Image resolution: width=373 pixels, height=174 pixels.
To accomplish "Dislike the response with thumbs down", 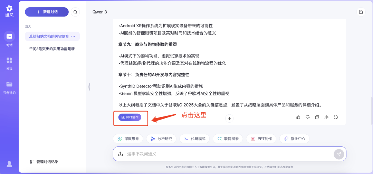I will click(x=308, y=117).
